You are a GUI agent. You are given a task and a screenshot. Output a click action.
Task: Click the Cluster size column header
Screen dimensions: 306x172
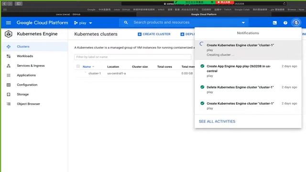pyautogui.click(x=140, y=67)
